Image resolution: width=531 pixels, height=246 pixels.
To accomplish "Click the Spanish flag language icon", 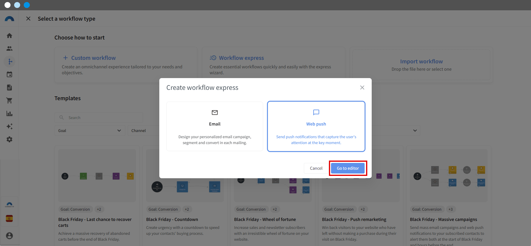I will click(9, 218).
